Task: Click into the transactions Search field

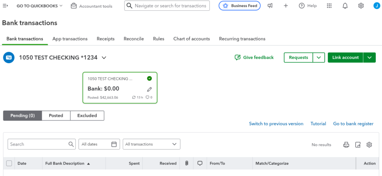Action: point(42,144)
